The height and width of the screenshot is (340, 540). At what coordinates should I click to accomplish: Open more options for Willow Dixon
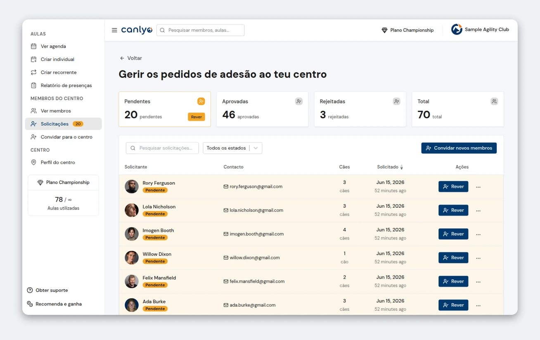(478, 258)
